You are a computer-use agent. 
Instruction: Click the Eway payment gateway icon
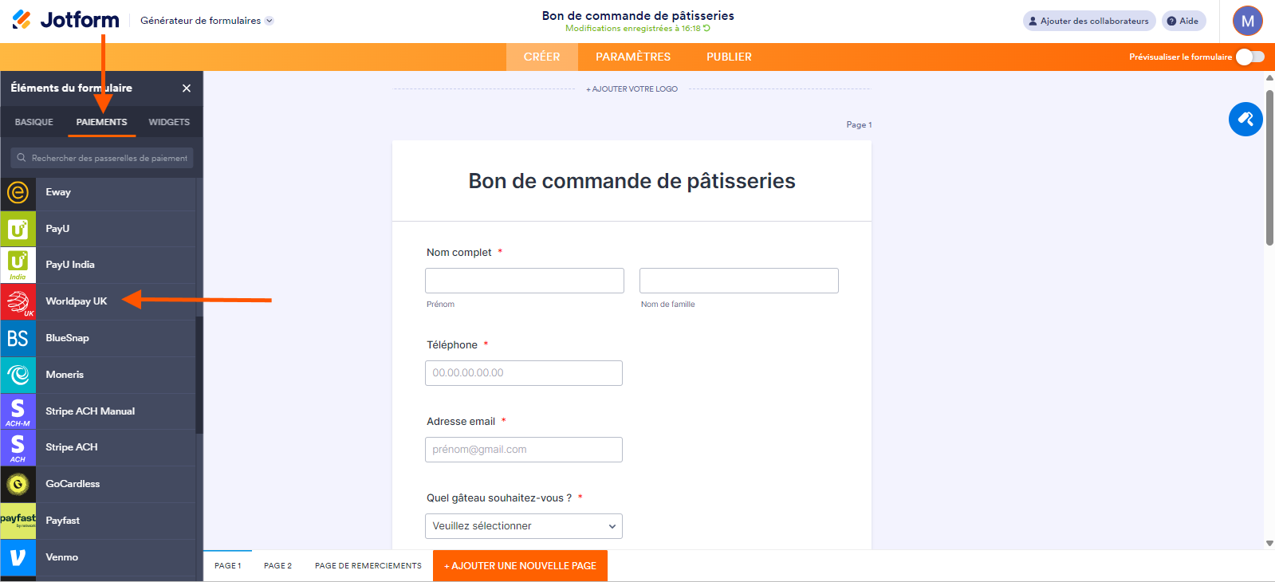coord(18,192)
